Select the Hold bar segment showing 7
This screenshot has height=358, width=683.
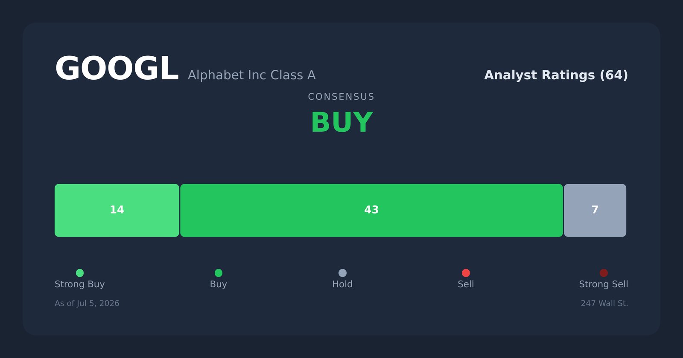click(x=595, y=211)
